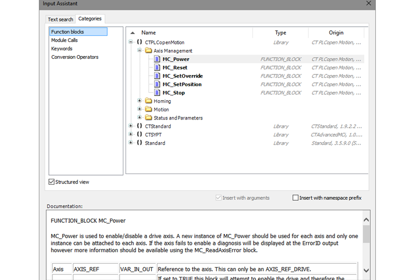420x280 pixels.
Task: Click the MC_Stop function block icon
Action: pos(157,92)
